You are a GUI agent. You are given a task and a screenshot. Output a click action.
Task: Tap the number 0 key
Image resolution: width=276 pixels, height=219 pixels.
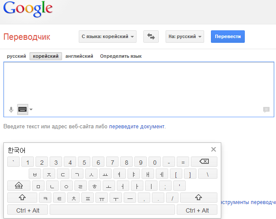[x=155, y=162]
